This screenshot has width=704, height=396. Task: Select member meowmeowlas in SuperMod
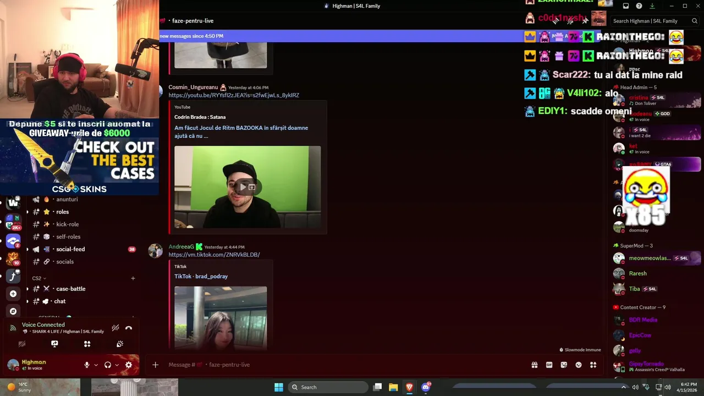[x=657, y=258]
